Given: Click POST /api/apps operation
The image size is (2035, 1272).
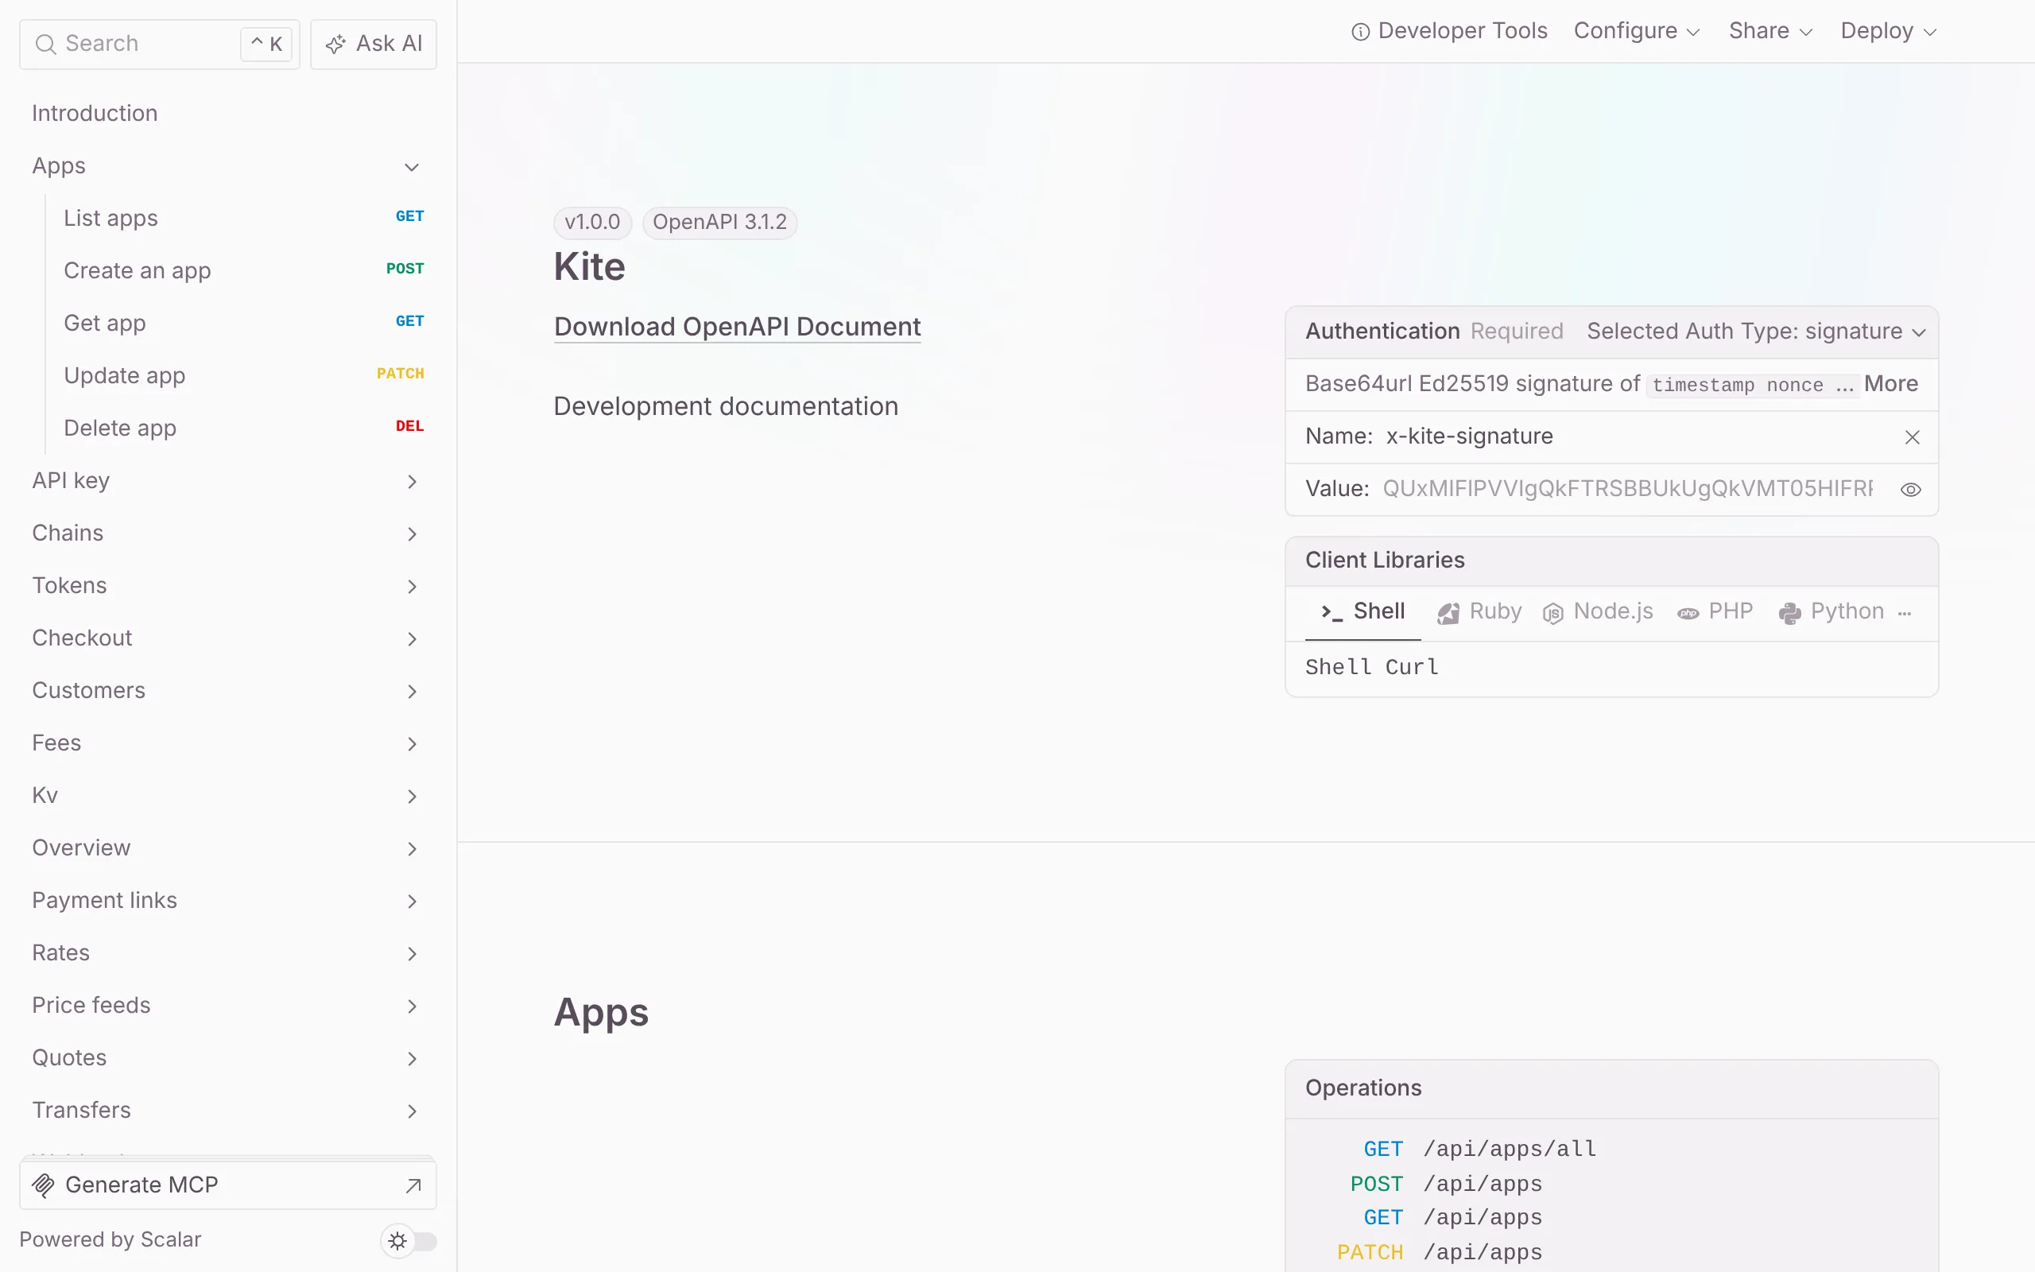Looking at the screenshot, I should click(1447, 1185).
